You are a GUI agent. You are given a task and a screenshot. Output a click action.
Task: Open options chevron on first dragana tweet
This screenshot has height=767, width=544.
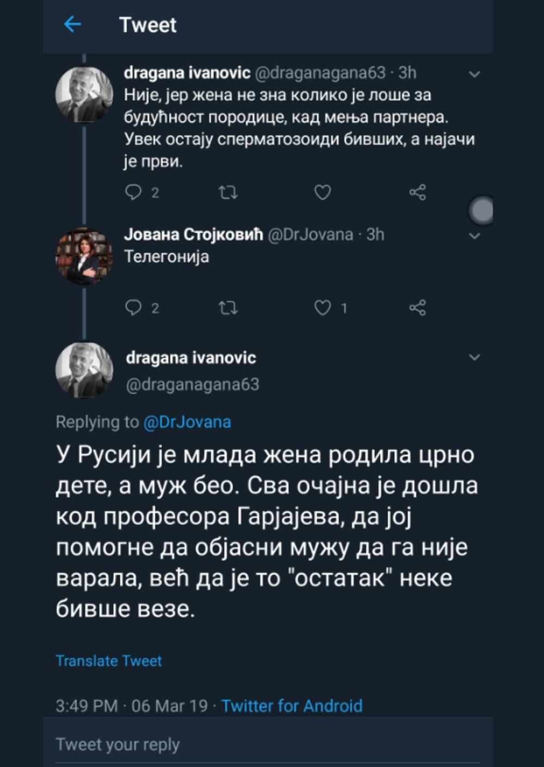[474, 74]
